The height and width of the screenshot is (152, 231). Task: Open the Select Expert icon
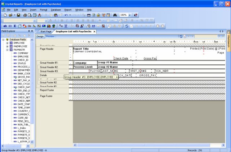point(82,26)
